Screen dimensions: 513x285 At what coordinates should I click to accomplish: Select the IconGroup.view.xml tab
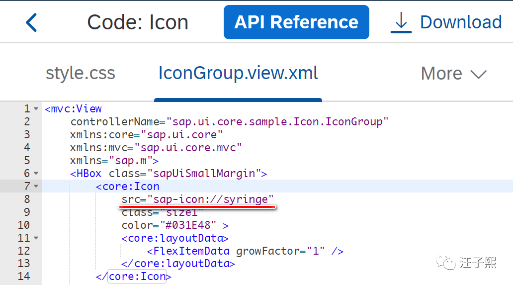tap(238, 74)
